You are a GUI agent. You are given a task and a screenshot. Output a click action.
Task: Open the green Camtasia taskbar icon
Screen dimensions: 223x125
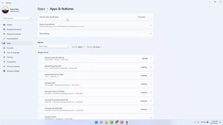(x=111, y=122)
